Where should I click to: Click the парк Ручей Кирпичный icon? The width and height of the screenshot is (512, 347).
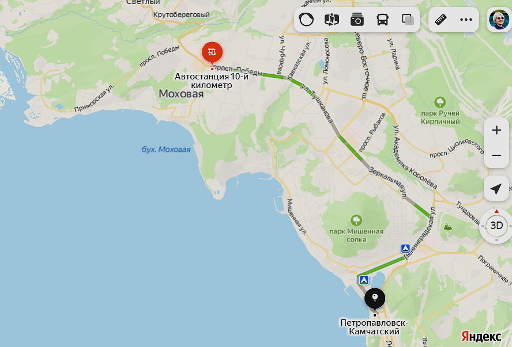[440, 102]
